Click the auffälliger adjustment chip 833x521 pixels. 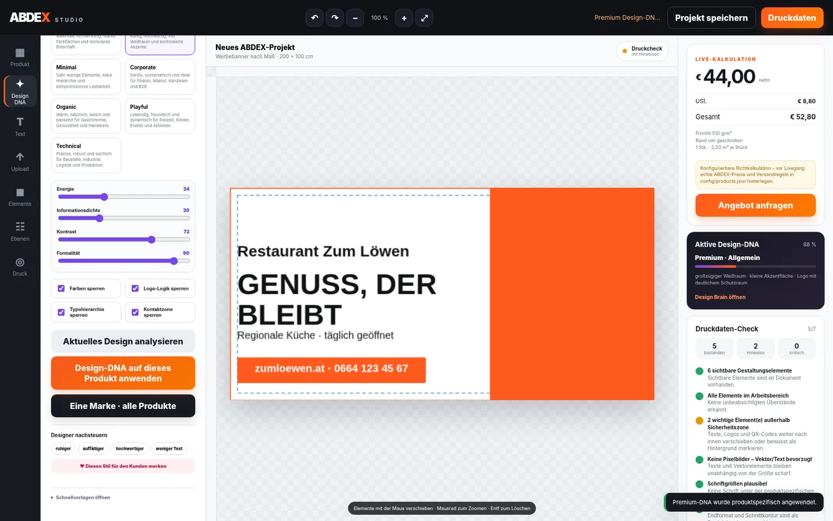[93, 449]
